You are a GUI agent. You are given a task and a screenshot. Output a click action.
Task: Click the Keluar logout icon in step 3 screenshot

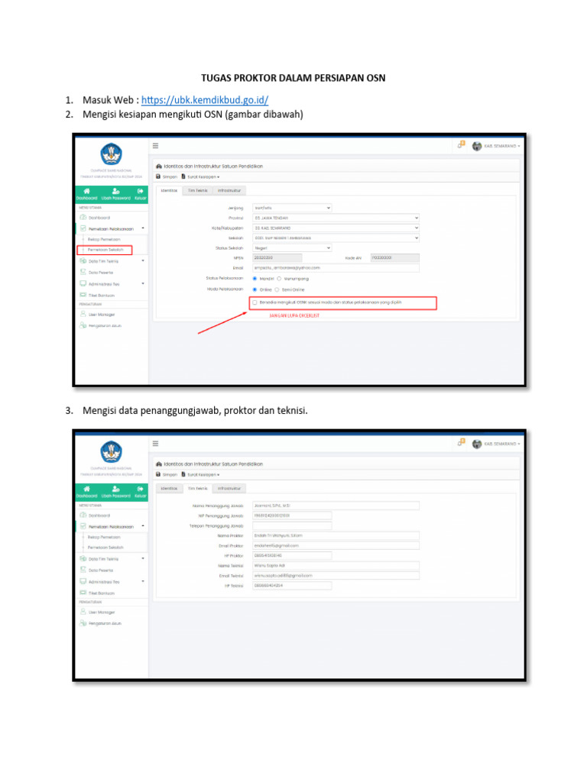pyautogui.click(x=141, y=489)
